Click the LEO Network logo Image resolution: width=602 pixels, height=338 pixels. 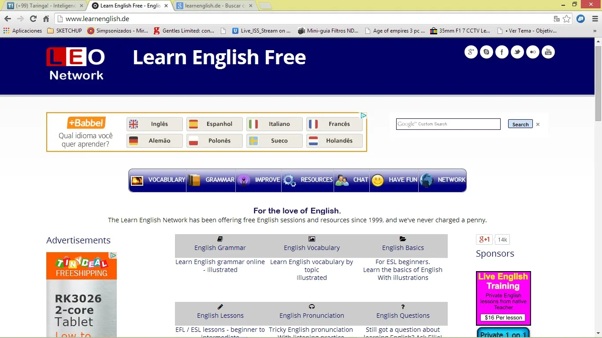[x=76, y=64]
